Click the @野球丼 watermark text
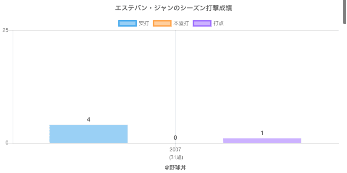Image resolution: width=347 pixels, height=173 pixels. click(175, 167)
